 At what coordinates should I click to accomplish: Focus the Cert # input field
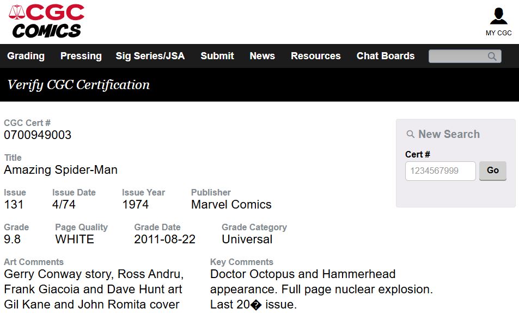(440, 171)
